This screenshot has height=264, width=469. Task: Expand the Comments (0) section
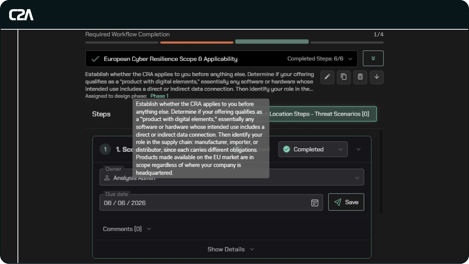click(127, 229)
